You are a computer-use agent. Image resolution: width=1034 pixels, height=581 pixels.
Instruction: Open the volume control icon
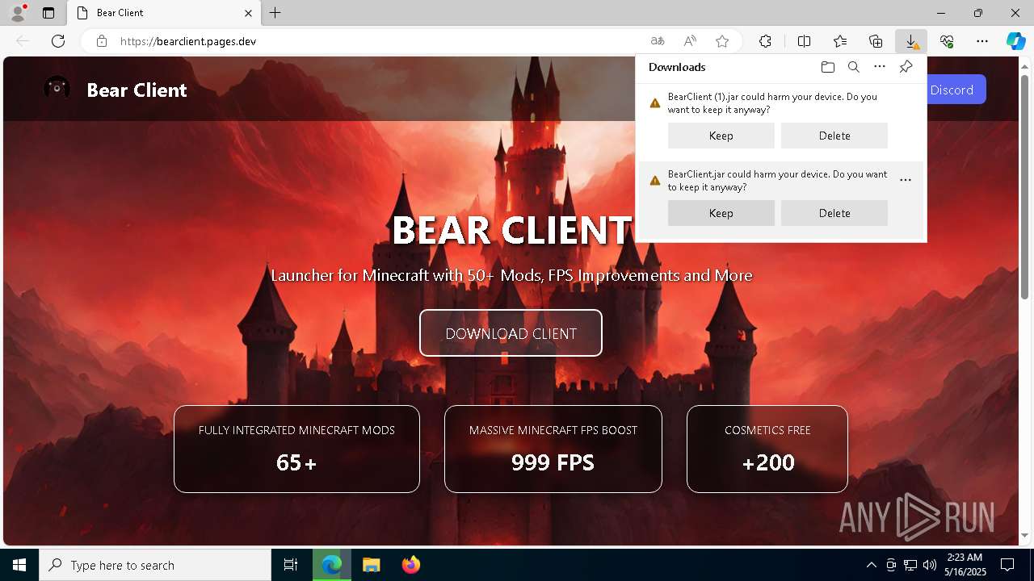coord(929,565)
